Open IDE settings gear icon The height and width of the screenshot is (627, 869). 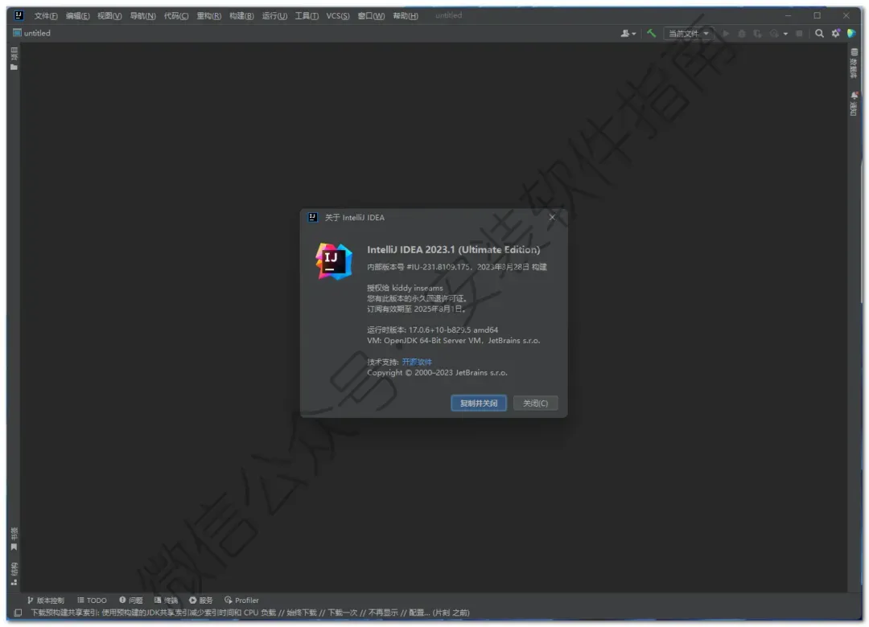836,33
